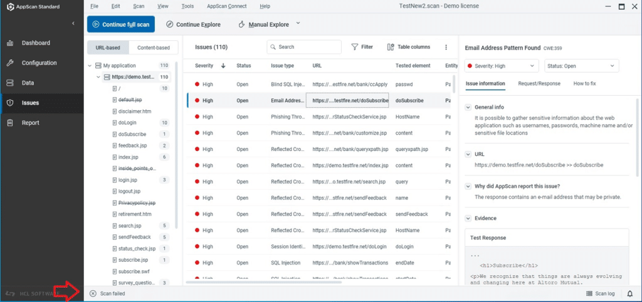Image resolution: width=642 pixels, height=302 pixels.
Task: Open the notifications bell
Action: pyautogui.click(x=630, y=293)
